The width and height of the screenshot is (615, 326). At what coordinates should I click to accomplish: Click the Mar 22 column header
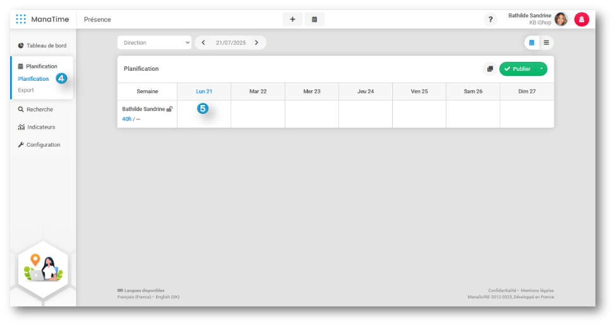click(x=258, y=92)
